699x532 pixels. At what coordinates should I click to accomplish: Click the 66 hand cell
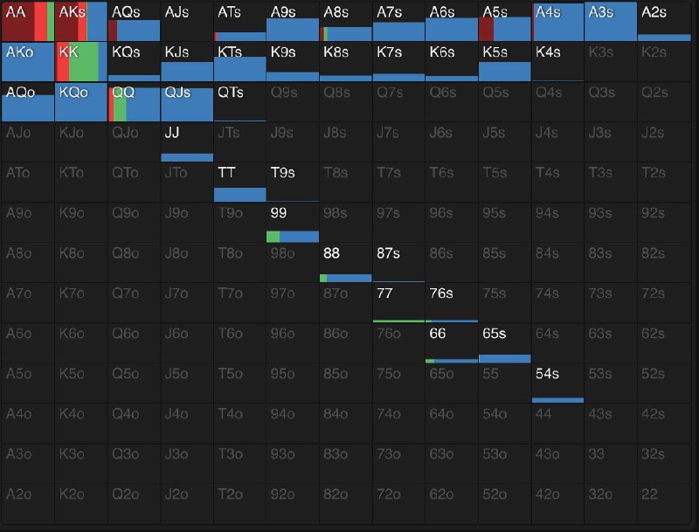[452, 342]
